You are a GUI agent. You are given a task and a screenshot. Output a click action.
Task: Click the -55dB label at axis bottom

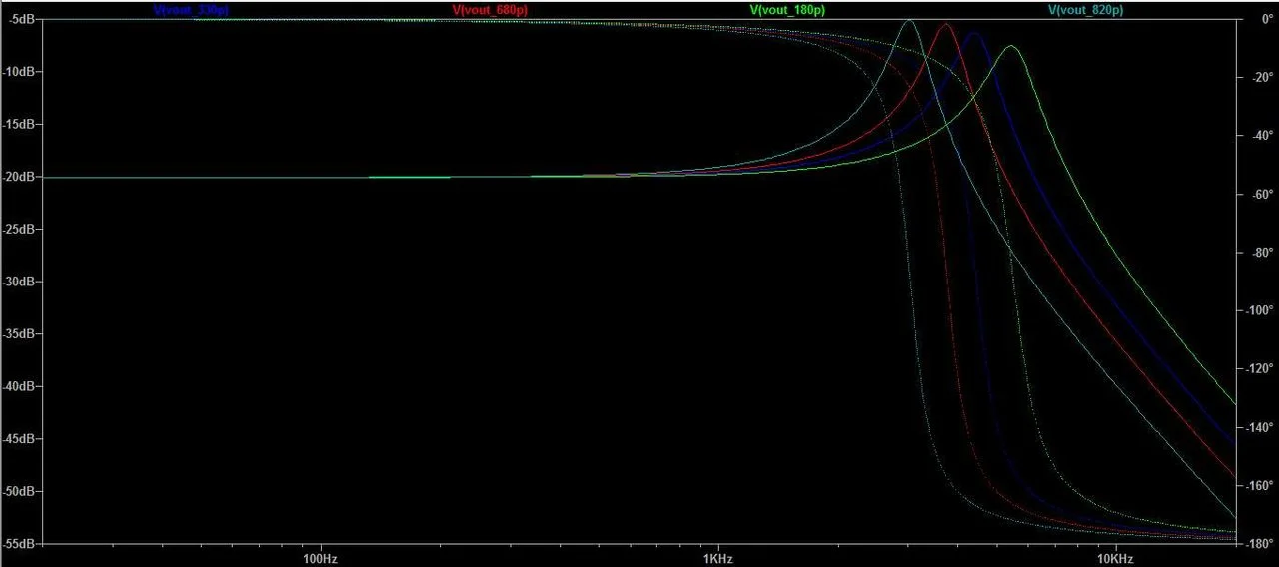click(x=20, y=544)
